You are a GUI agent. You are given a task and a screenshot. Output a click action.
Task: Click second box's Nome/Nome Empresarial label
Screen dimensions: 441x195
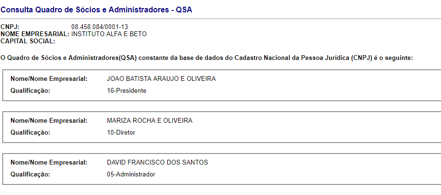[x=49, y=120]
